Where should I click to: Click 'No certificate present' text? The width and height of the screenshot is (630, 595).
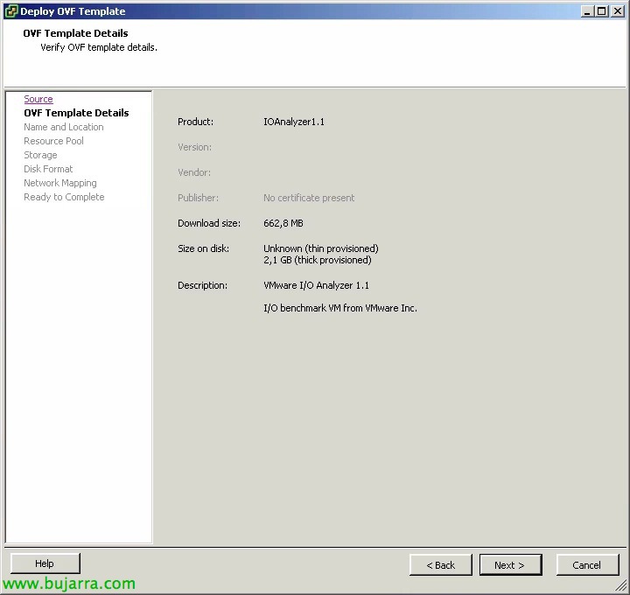[309, 198]
